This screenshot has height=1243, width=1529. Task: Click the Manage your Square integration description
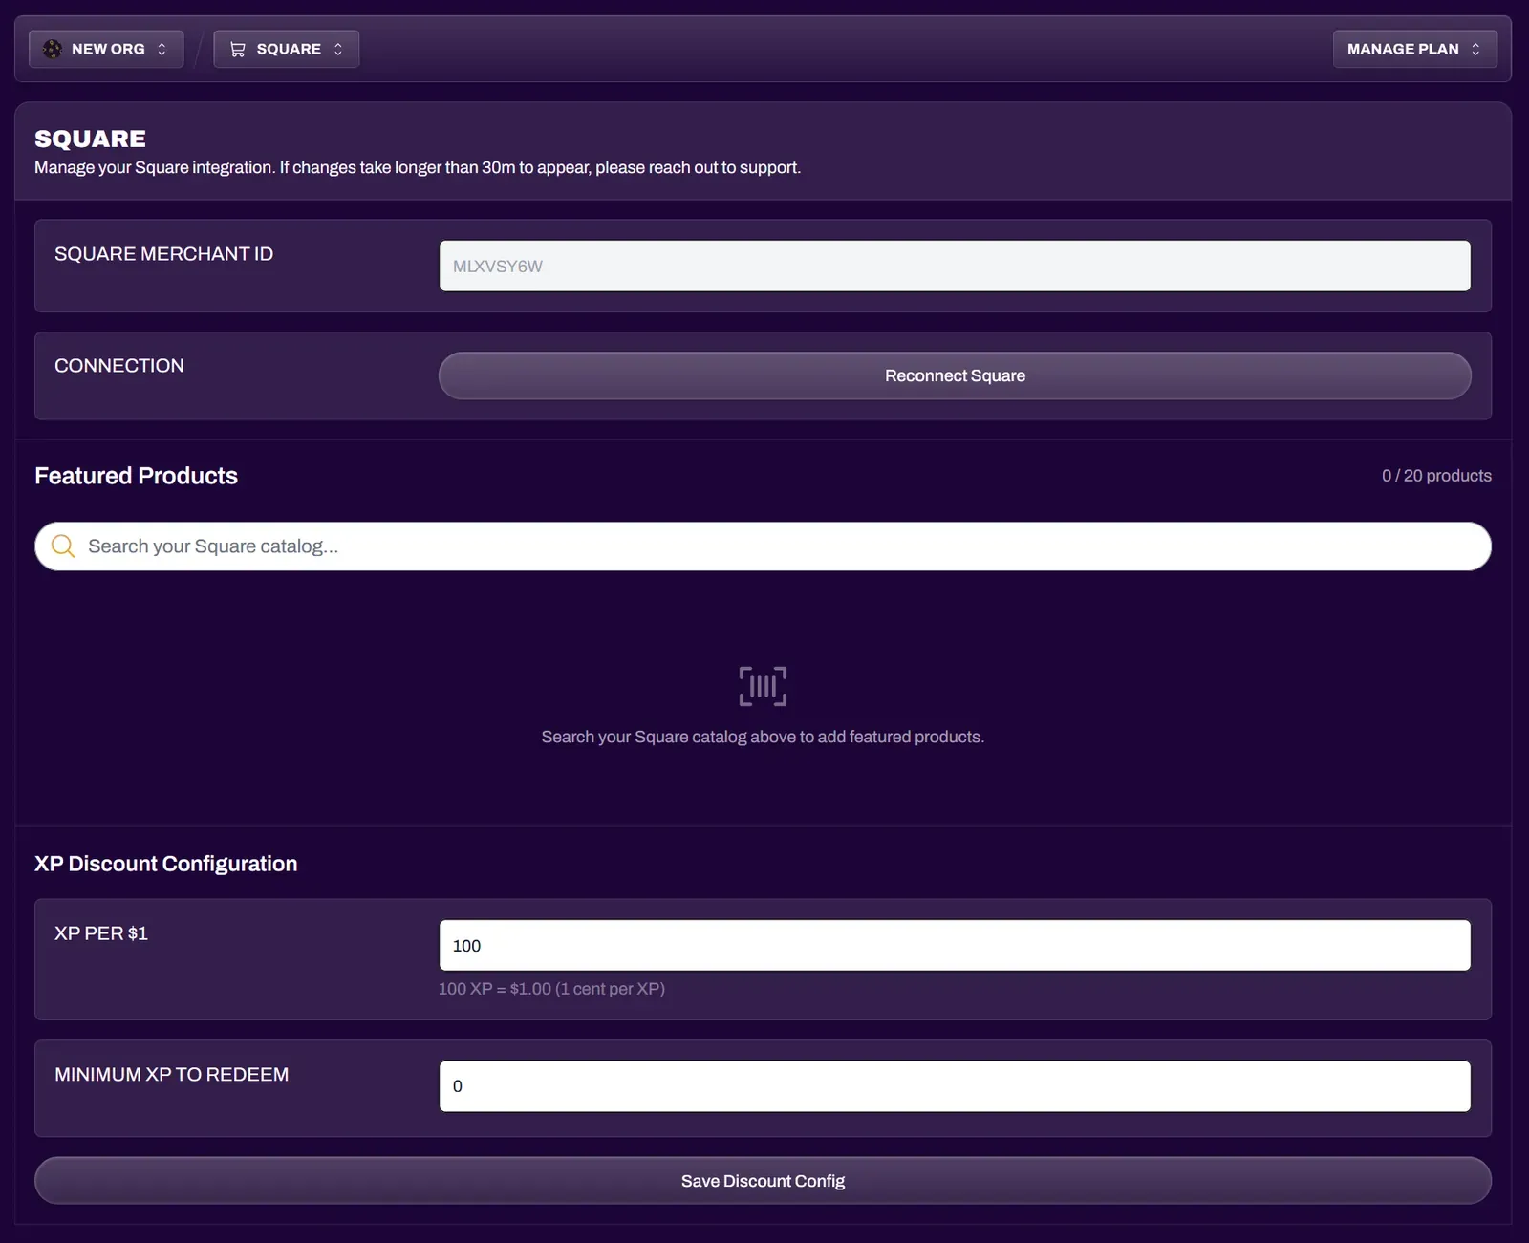[x=418, y=167]
